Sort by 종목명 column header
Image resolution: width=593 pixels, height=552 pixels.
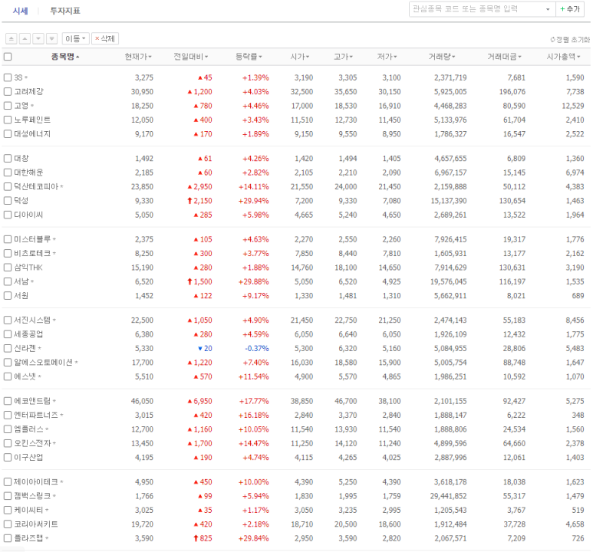click(x=65, y=57)
